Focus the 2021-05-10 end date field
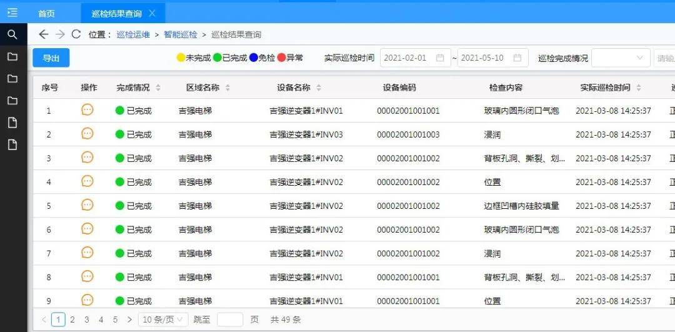675x332 pixels. coord(492,58)
